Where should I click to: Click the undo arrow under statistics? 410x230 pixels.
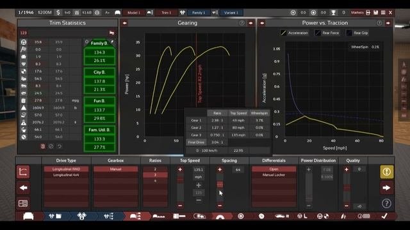tap(60, 146)
